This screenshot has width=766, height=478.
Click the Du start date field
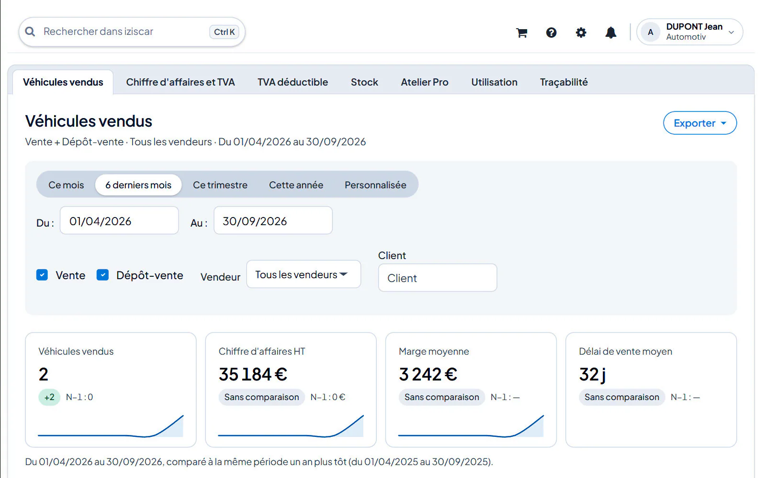(119, 221)
